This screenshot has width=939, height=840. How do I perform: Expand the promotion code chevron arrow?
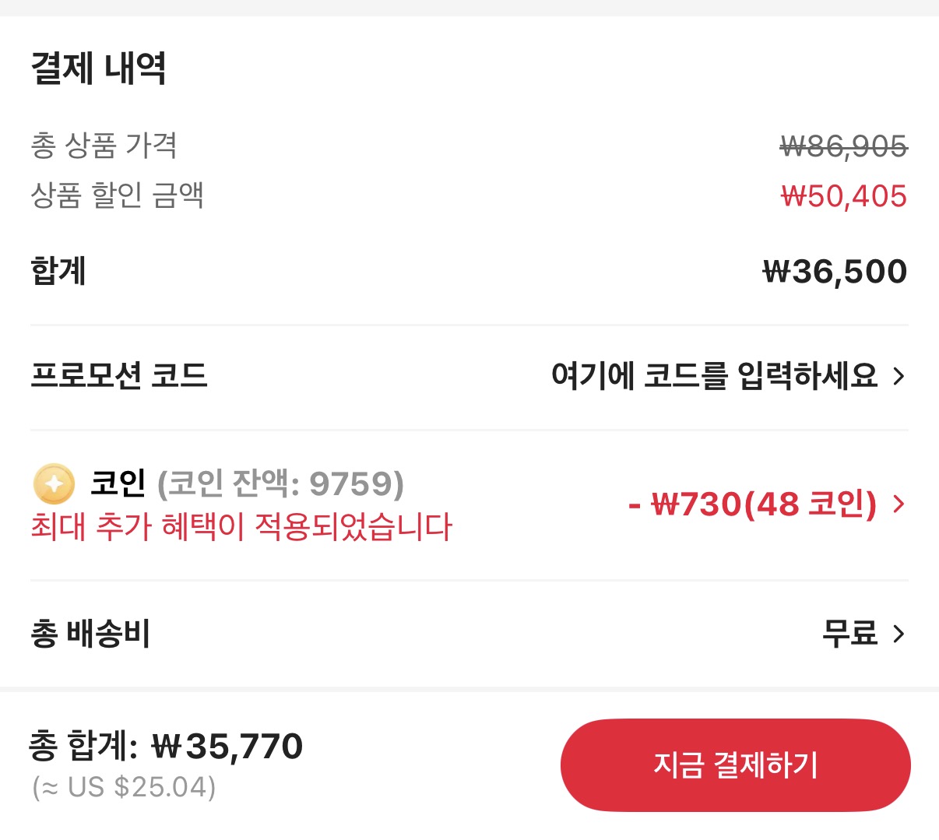[x=899, y=377]
